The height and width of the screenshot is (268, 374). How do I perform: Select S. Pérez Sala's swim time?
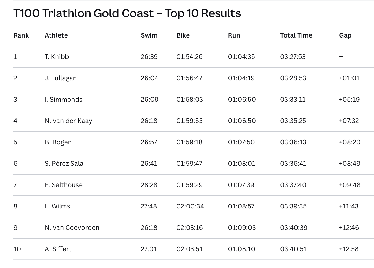(x=149, y=164)
